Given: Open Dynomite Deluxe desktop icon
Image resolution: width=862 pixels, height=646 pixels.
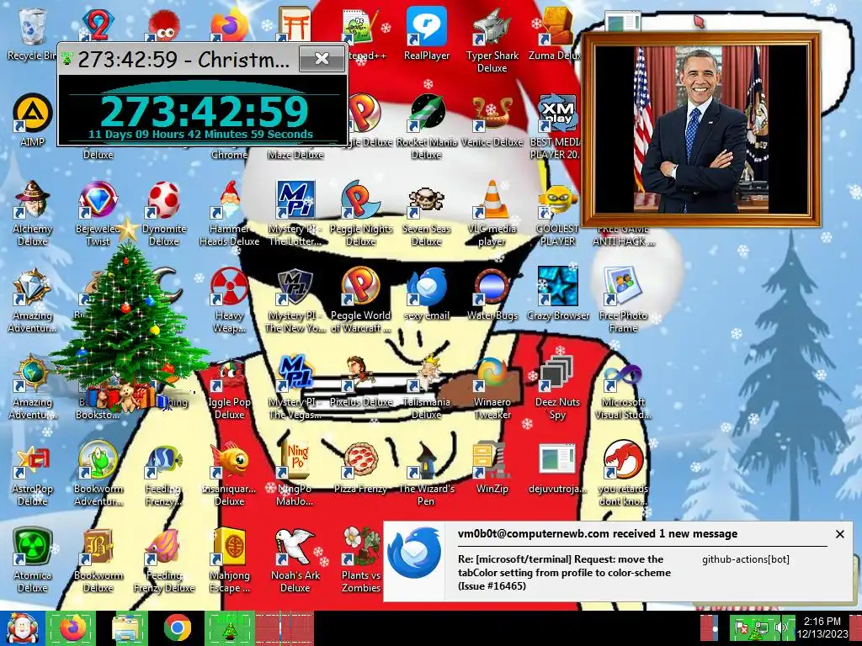Looking at the screenshot, I should [164, 214].
